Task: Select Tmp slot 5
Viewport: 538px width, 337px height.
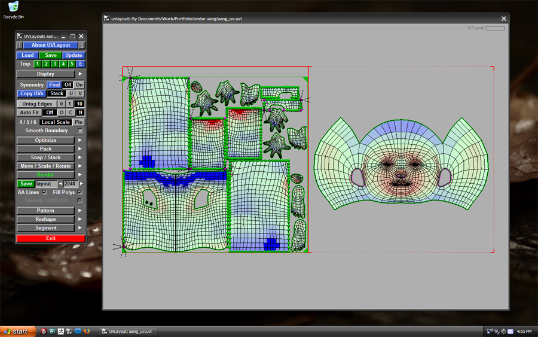Action: [71, 64]
